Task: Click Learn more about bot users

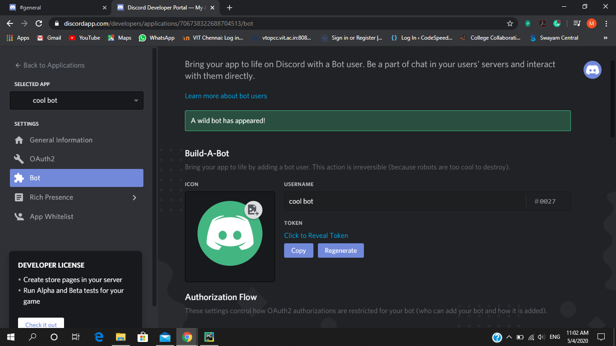Action: (x=225, y=96)
